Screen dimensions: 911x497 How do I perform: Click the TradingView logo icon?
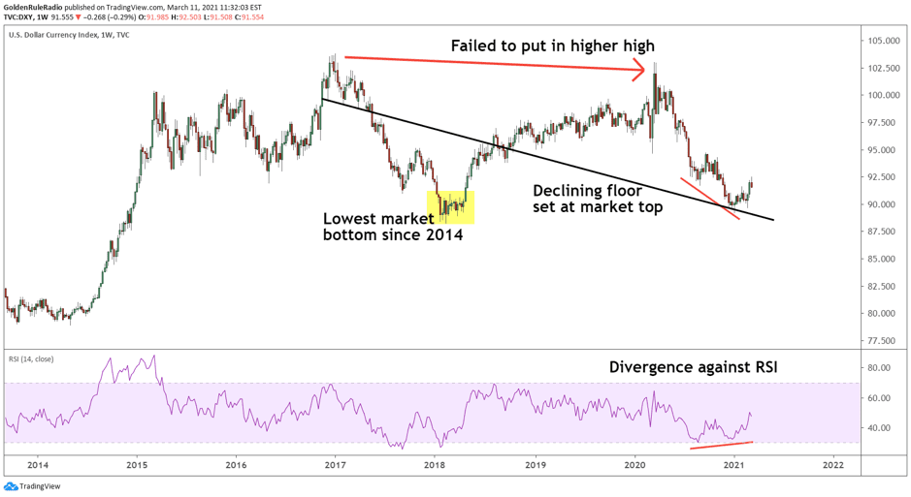click(x=12, y=486)
